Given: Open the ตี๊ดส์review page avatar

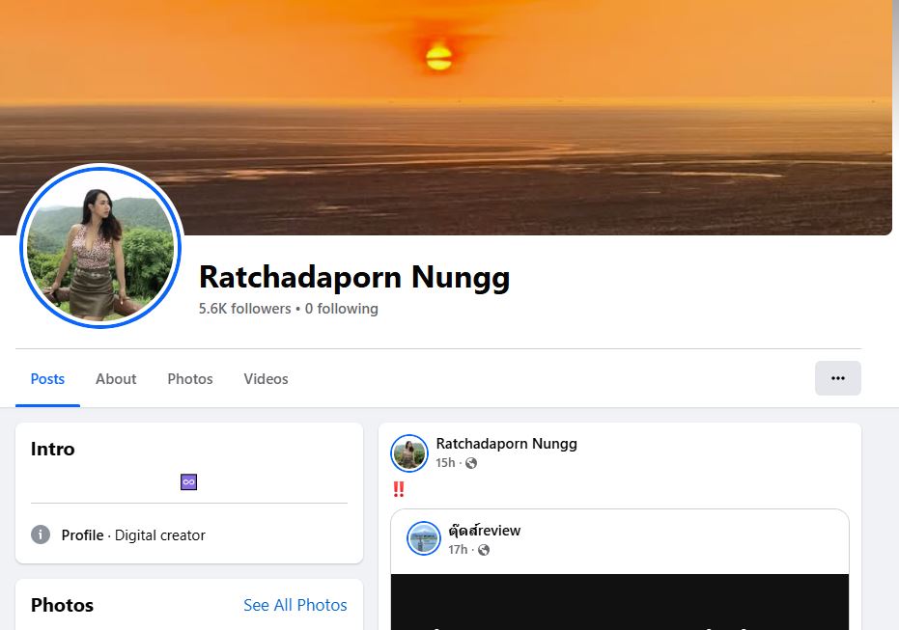Looking at the screenshot, I should (x=424, y=538).
